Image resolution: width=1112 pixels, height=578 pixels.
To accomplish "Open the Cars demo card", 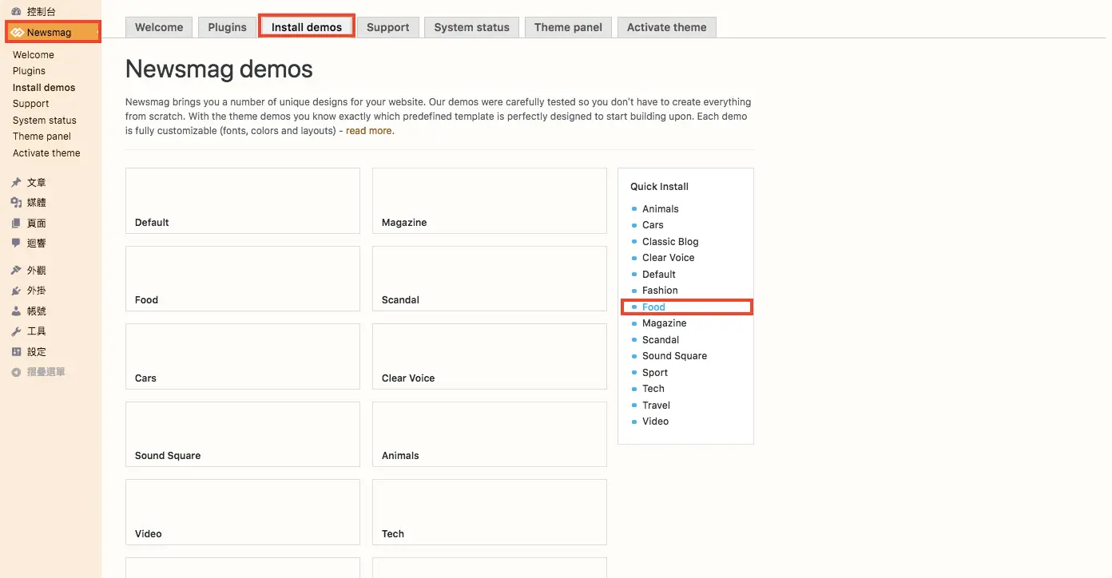I will coord(243,356).
